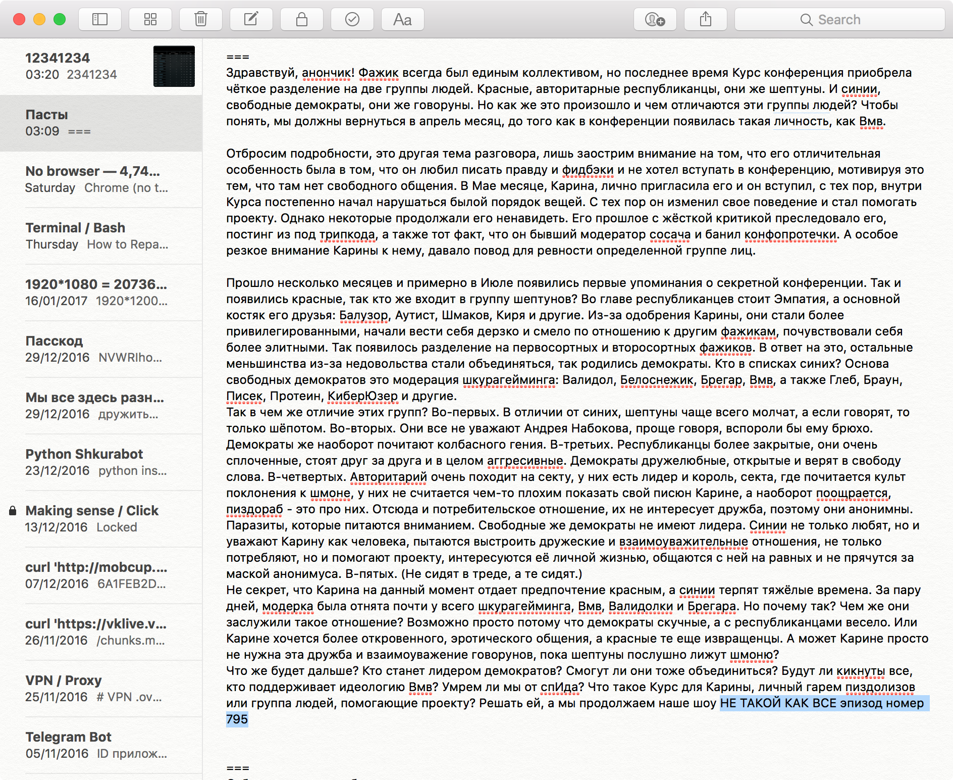Image resolution: width=953 pixels, height=780 pixels.
Task: Open the share menu icon
Action: (x=706, y=20)
